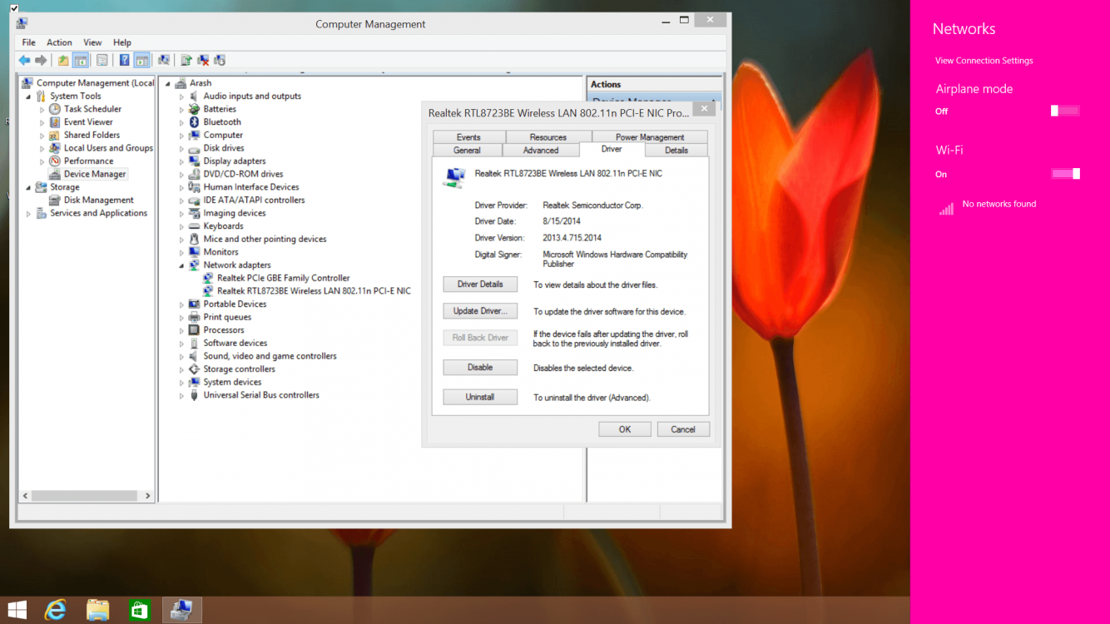
Task: Click Cancel in the properties dialog
Action: tap(683, 429)
